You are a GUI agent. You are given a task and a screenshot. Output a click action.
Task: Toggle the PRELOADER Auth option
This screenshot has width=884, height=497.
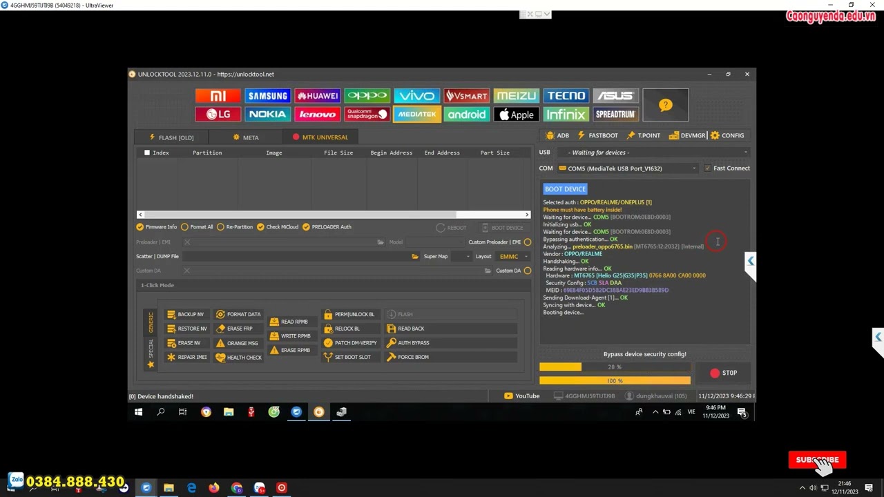[x=327, y=227]
